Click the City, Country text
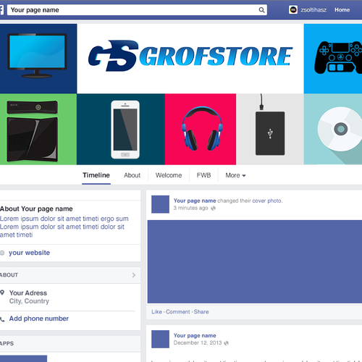The width and height of the screenshot is (362, 362). [x=29, y=301]
